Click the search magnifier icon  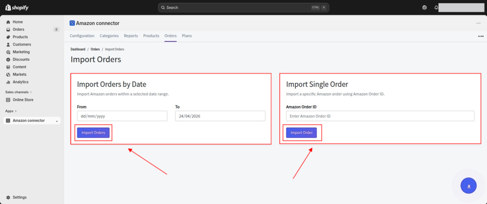[x=163, y=7]
